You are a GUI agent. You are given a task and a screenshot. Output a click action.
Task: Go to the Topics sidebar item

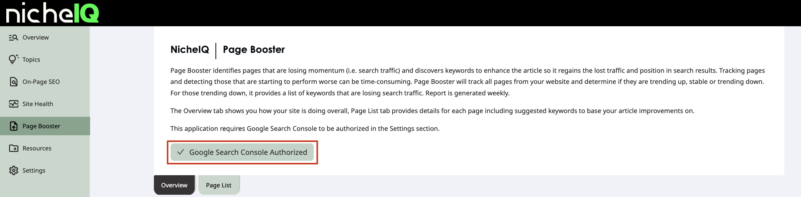pyautogui.click(x=45, y=60)
